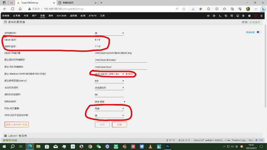Open Edge split screen icon
This screenshot has width=267, height=150.
(x=217, y=9)
